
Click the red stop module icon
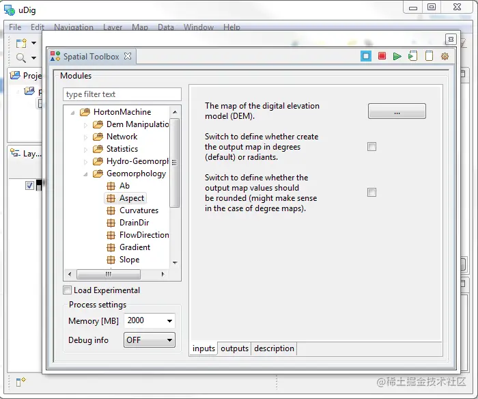pyautogui.click(x=382, y=56)
